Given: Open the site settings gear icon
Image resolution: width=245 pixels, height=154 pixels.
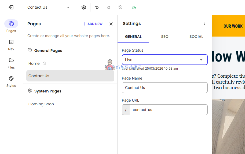Looking at the screenshot, I should pos(84,7).
